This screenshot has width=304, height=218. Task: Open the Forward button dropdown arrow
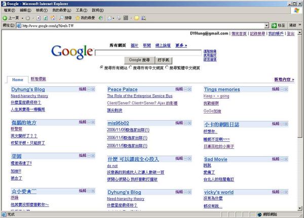(33, 18)
